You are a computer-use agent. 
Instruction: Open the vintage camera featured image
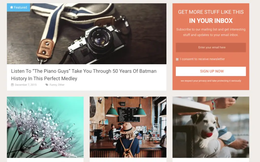point(87,34)
